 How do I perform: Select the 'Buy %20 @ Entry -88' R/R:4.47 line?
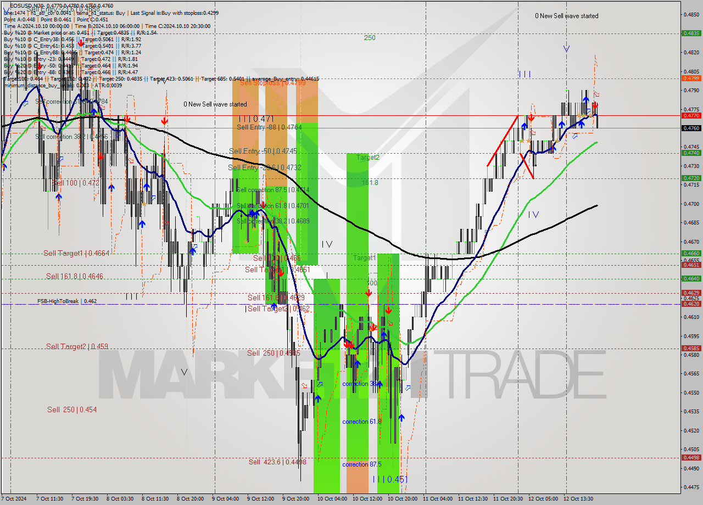click(x=71, y=72)
